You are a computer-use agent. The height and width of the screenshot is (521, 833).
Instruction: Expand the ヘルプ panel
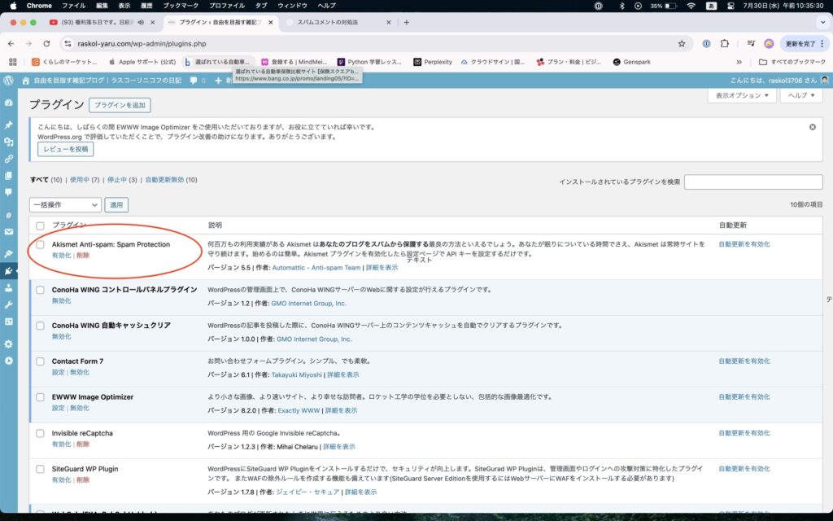[x=801, y=96]
